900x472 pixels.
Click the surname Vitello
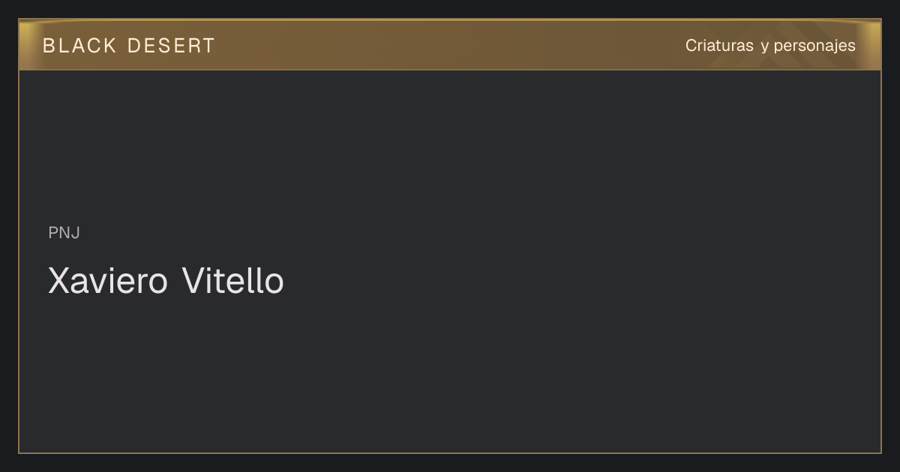pos(233,281)
